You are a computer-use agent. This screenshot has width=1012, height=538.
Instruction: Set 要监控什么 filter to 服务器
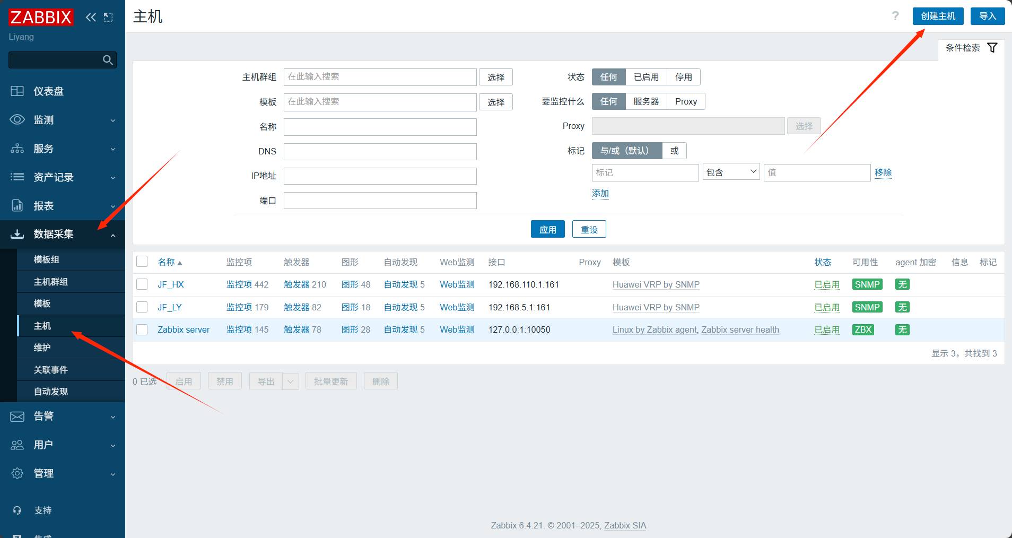click(646, 101)
